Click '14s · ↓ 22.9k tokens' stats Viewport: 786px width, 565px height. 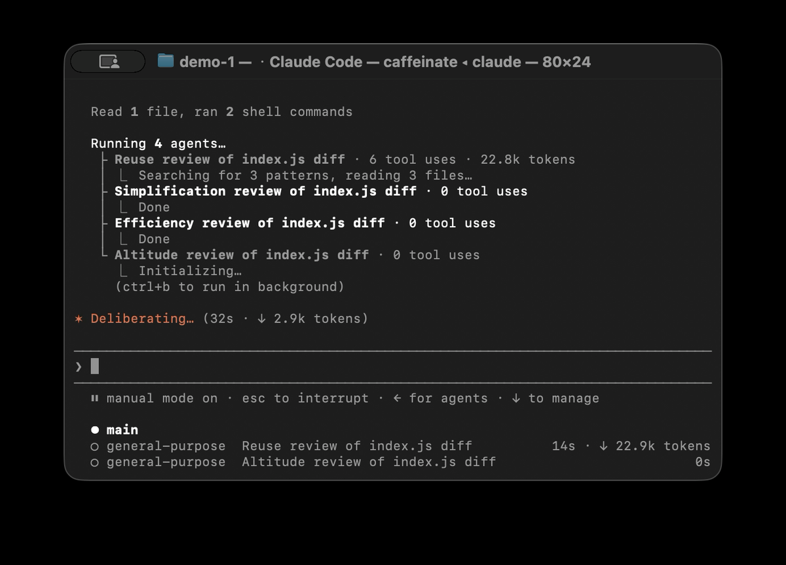[631, 446]
